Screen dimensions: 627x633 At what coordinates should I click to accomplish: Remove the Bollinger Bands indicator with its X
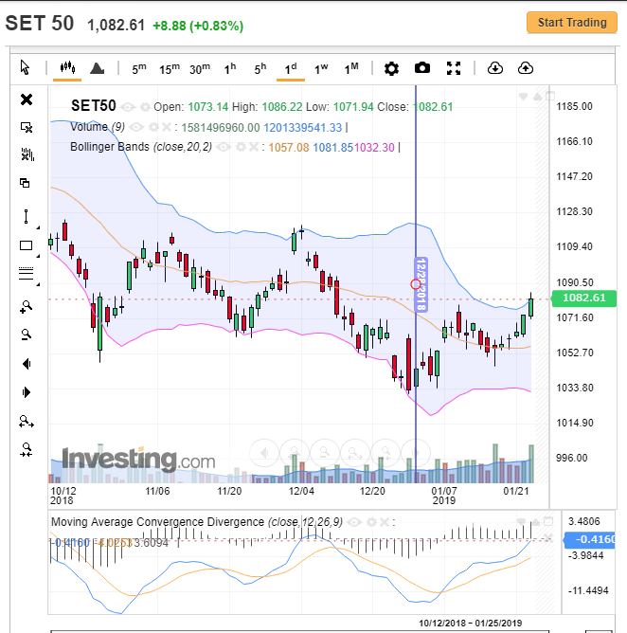tap(254, 147)
